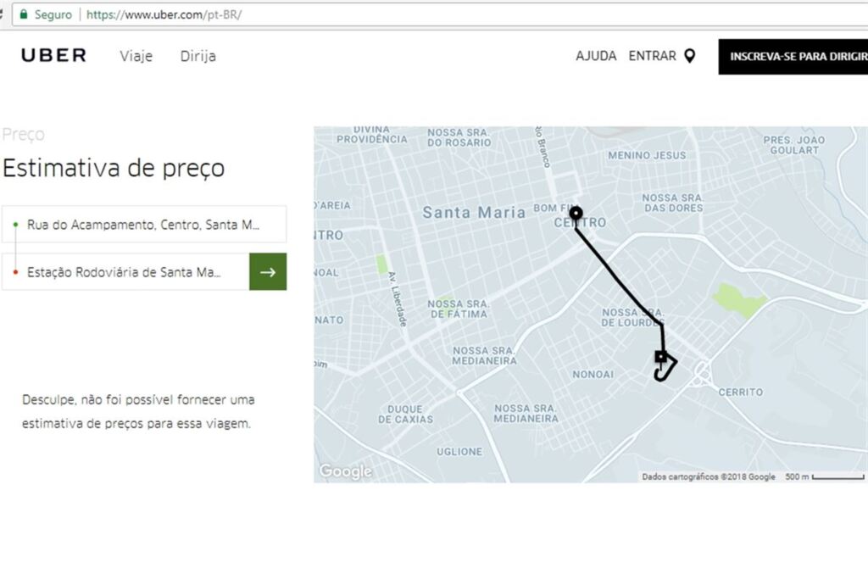Open the AJUDA page
This screenshot has height=579, width=868.
596,55
